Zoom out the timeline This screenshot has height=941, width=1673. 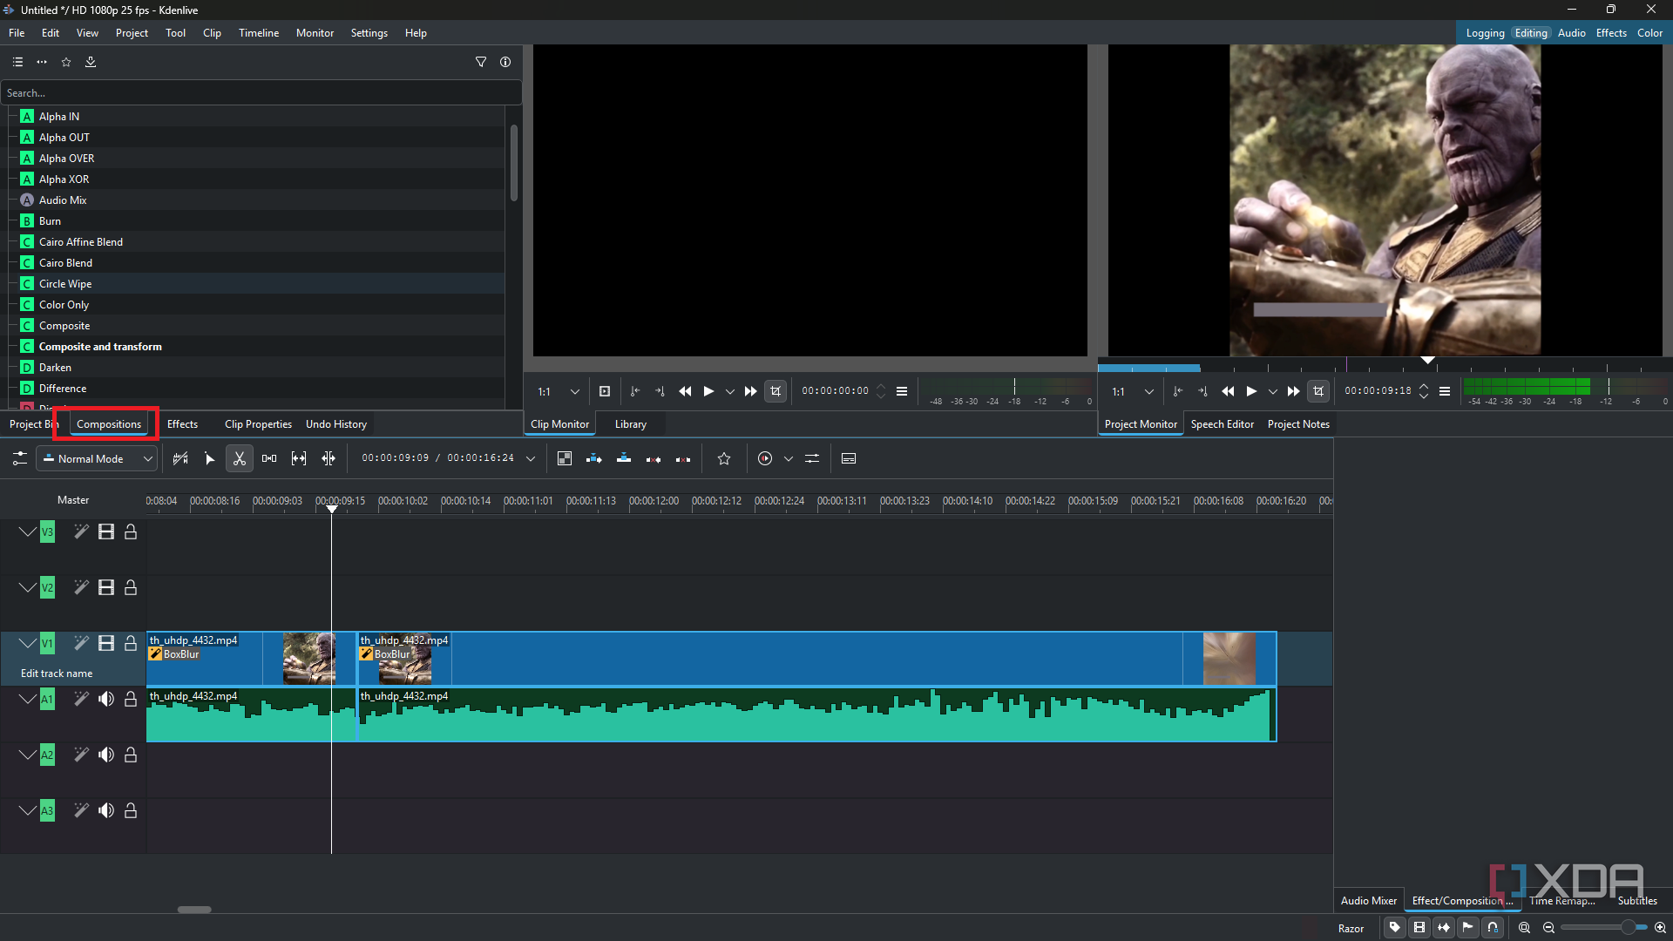point(1548,928)
